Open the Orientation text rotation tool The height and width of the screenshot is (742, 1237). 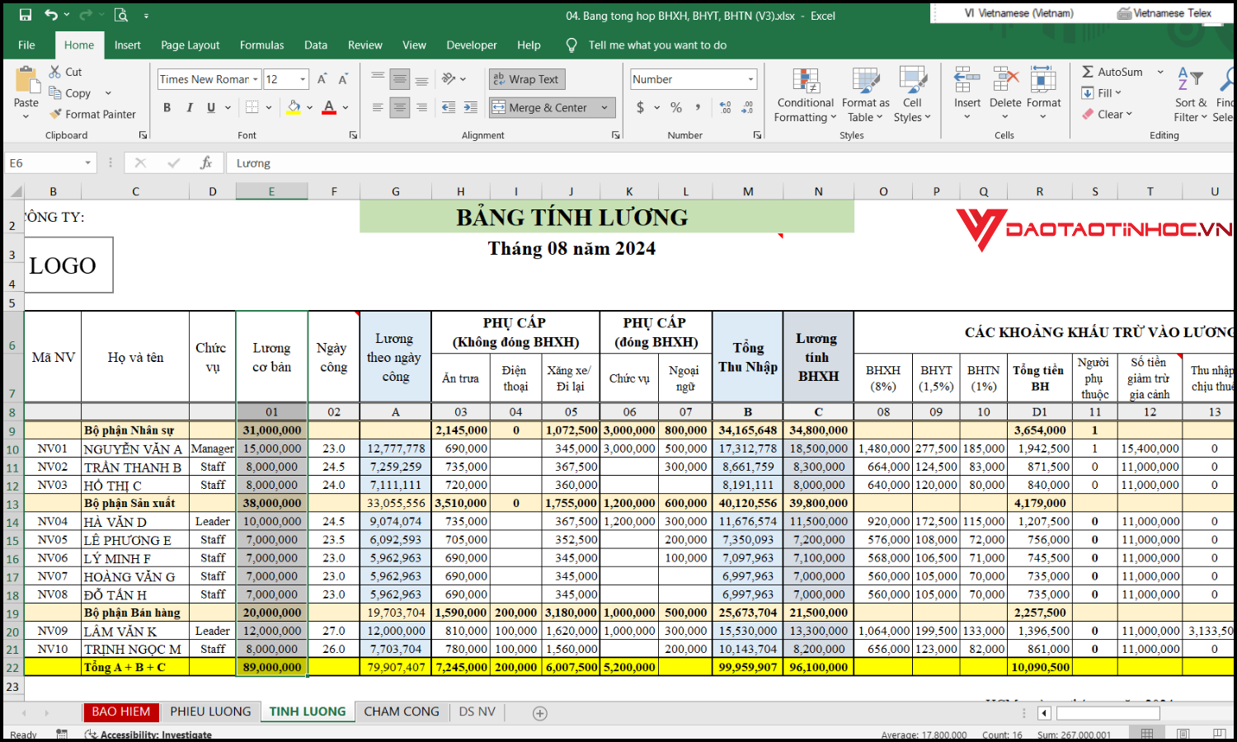(449, 79)
